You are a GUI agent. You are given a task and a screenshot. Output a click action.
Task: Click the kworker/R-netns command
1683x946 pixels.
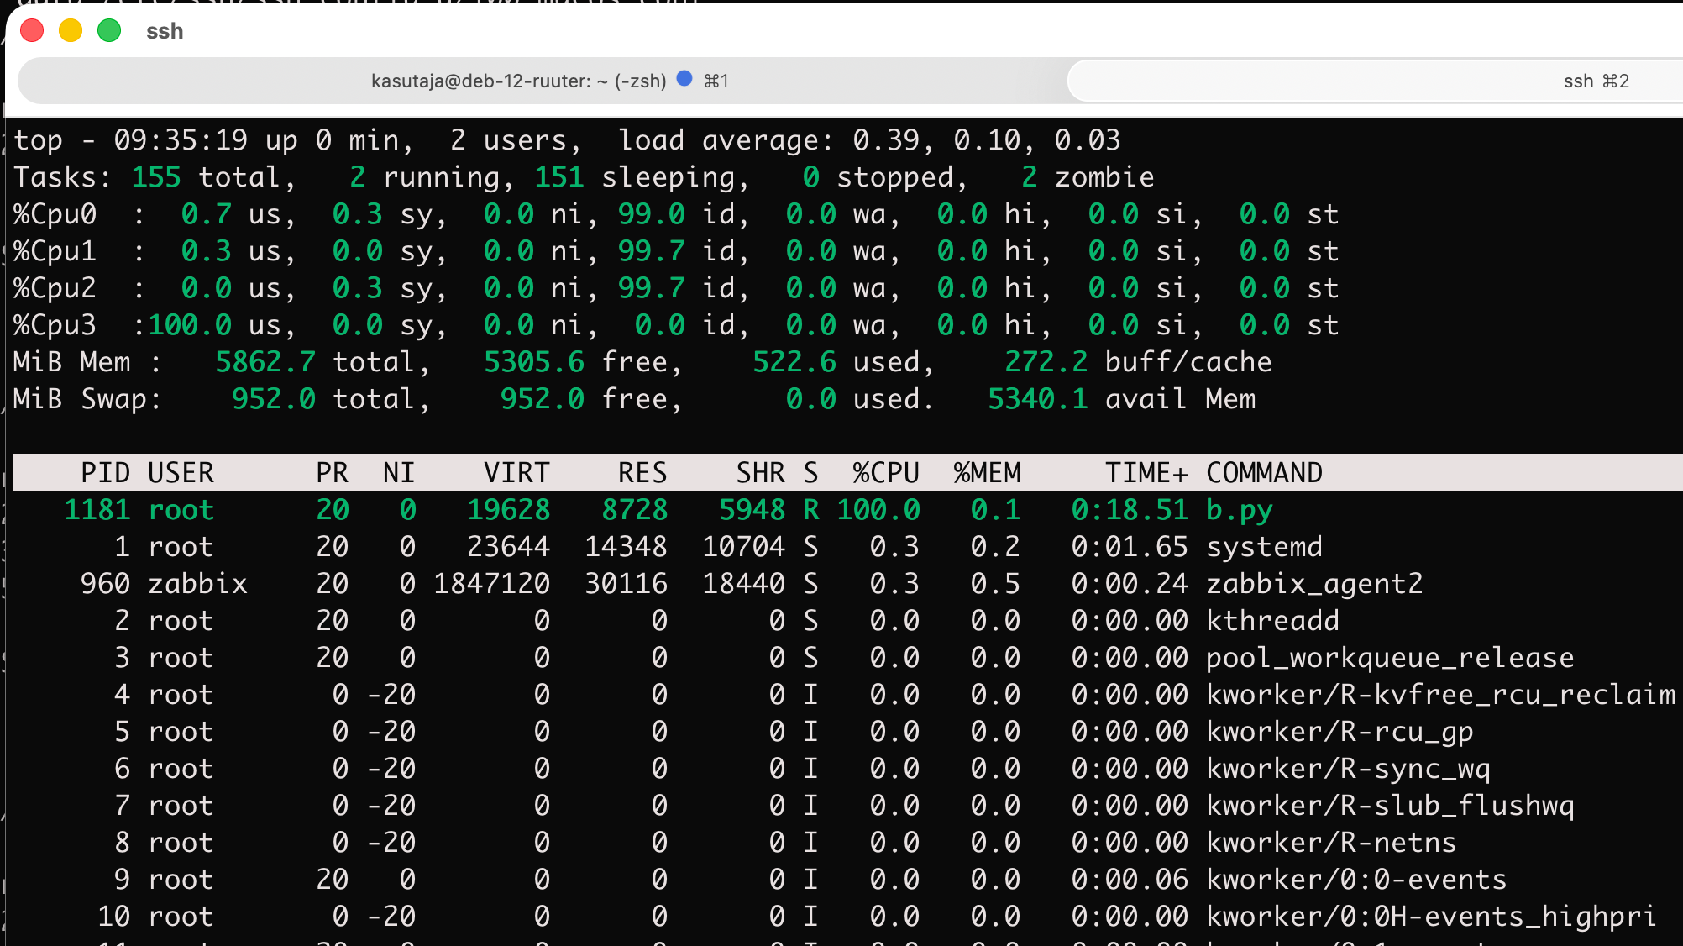click(1331, 843)
